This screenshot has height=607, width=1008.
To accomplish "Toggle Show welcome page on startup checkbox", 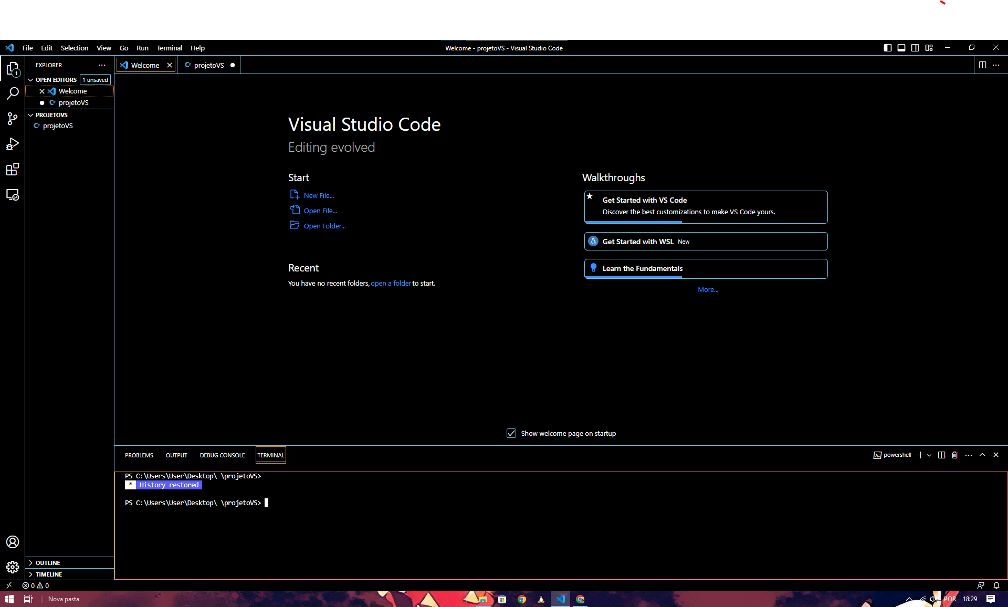I will click(511, 433).
